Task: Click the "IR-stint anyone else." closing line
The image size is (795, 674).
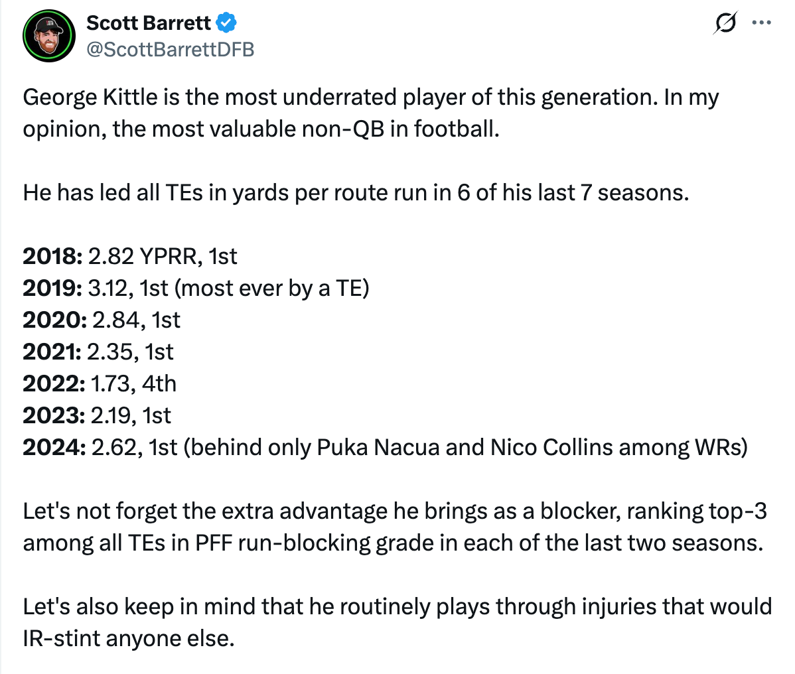Action: tap(129, 638)
